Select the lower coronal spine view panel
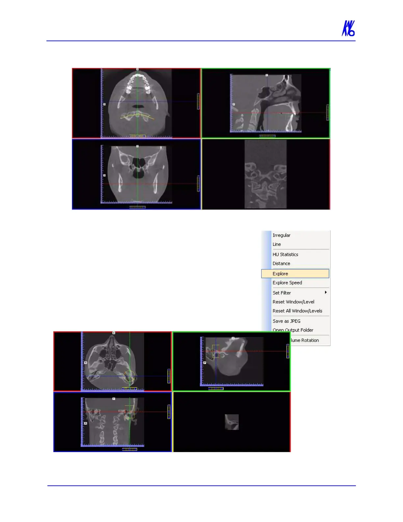 pyautogui.click(x=113, y=422)
